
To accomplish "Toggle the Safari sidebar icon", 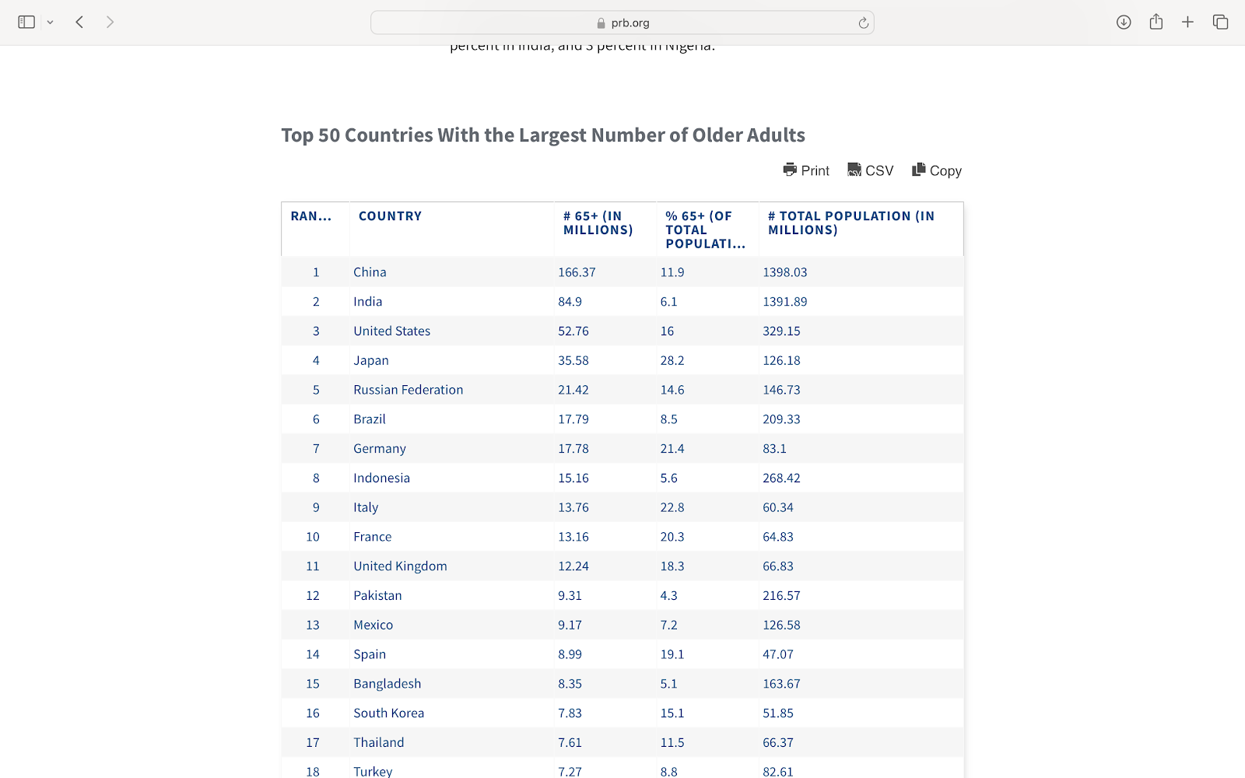I will click(26, 23).
